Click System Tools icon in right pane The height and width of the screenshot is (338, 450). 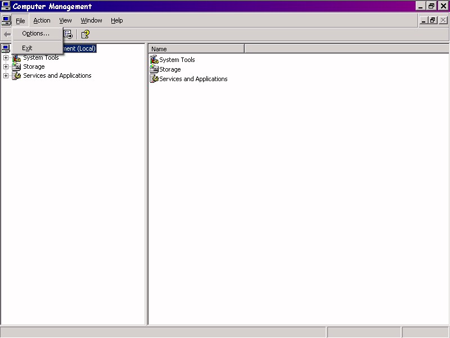154,60
